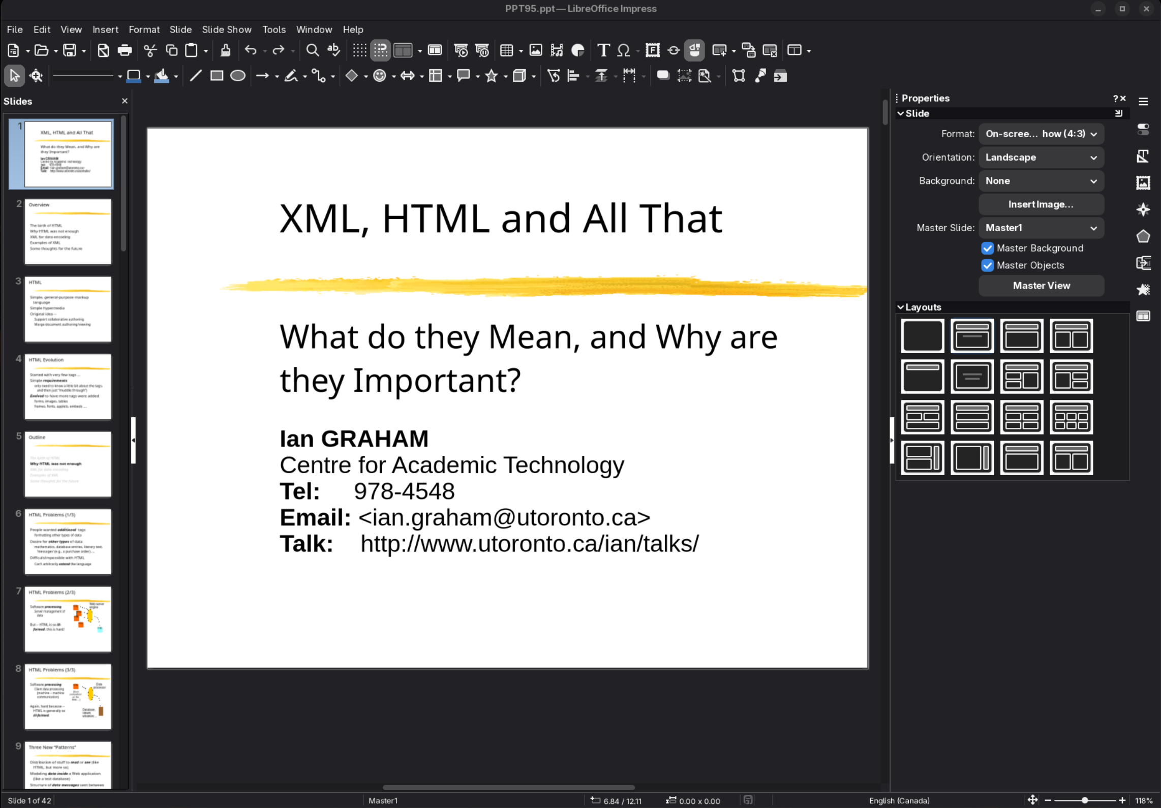The width and height of the screenshot is (1161, 808).
Task: Click the zoom in plus button
Action: (1122, 800)
